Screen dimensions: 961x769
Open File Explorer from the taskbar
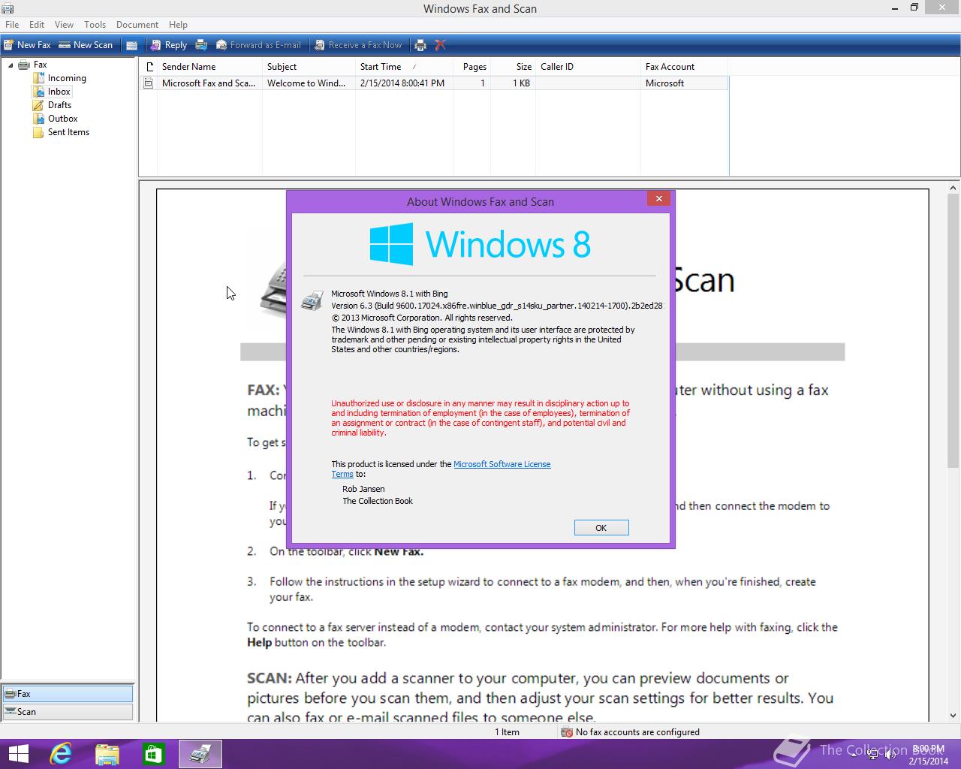point(107,754)
